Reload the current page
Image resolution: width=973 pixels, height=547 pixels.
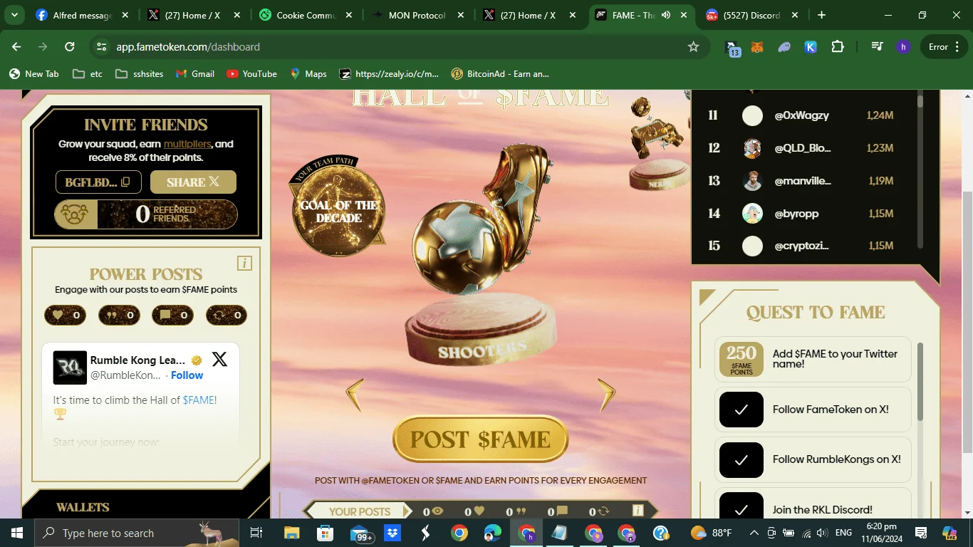pos(69,47)
